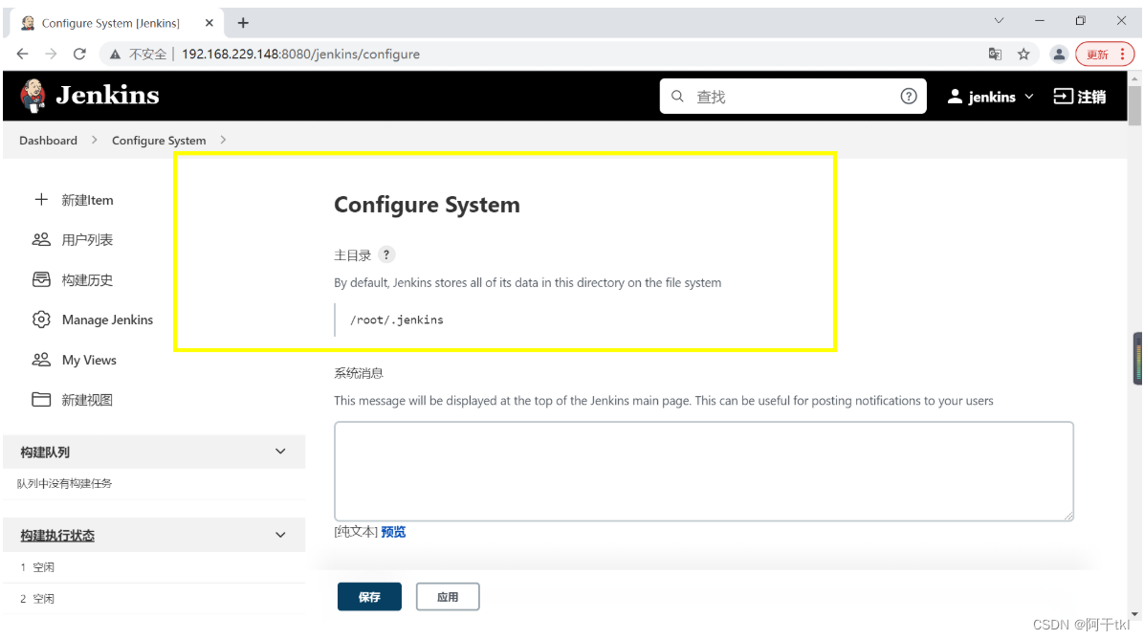The height and width of the screenshot is (640, 1144).
Task: Open 新建Item in sidebar
Action: pyautogui.click(x=88, y=200)
